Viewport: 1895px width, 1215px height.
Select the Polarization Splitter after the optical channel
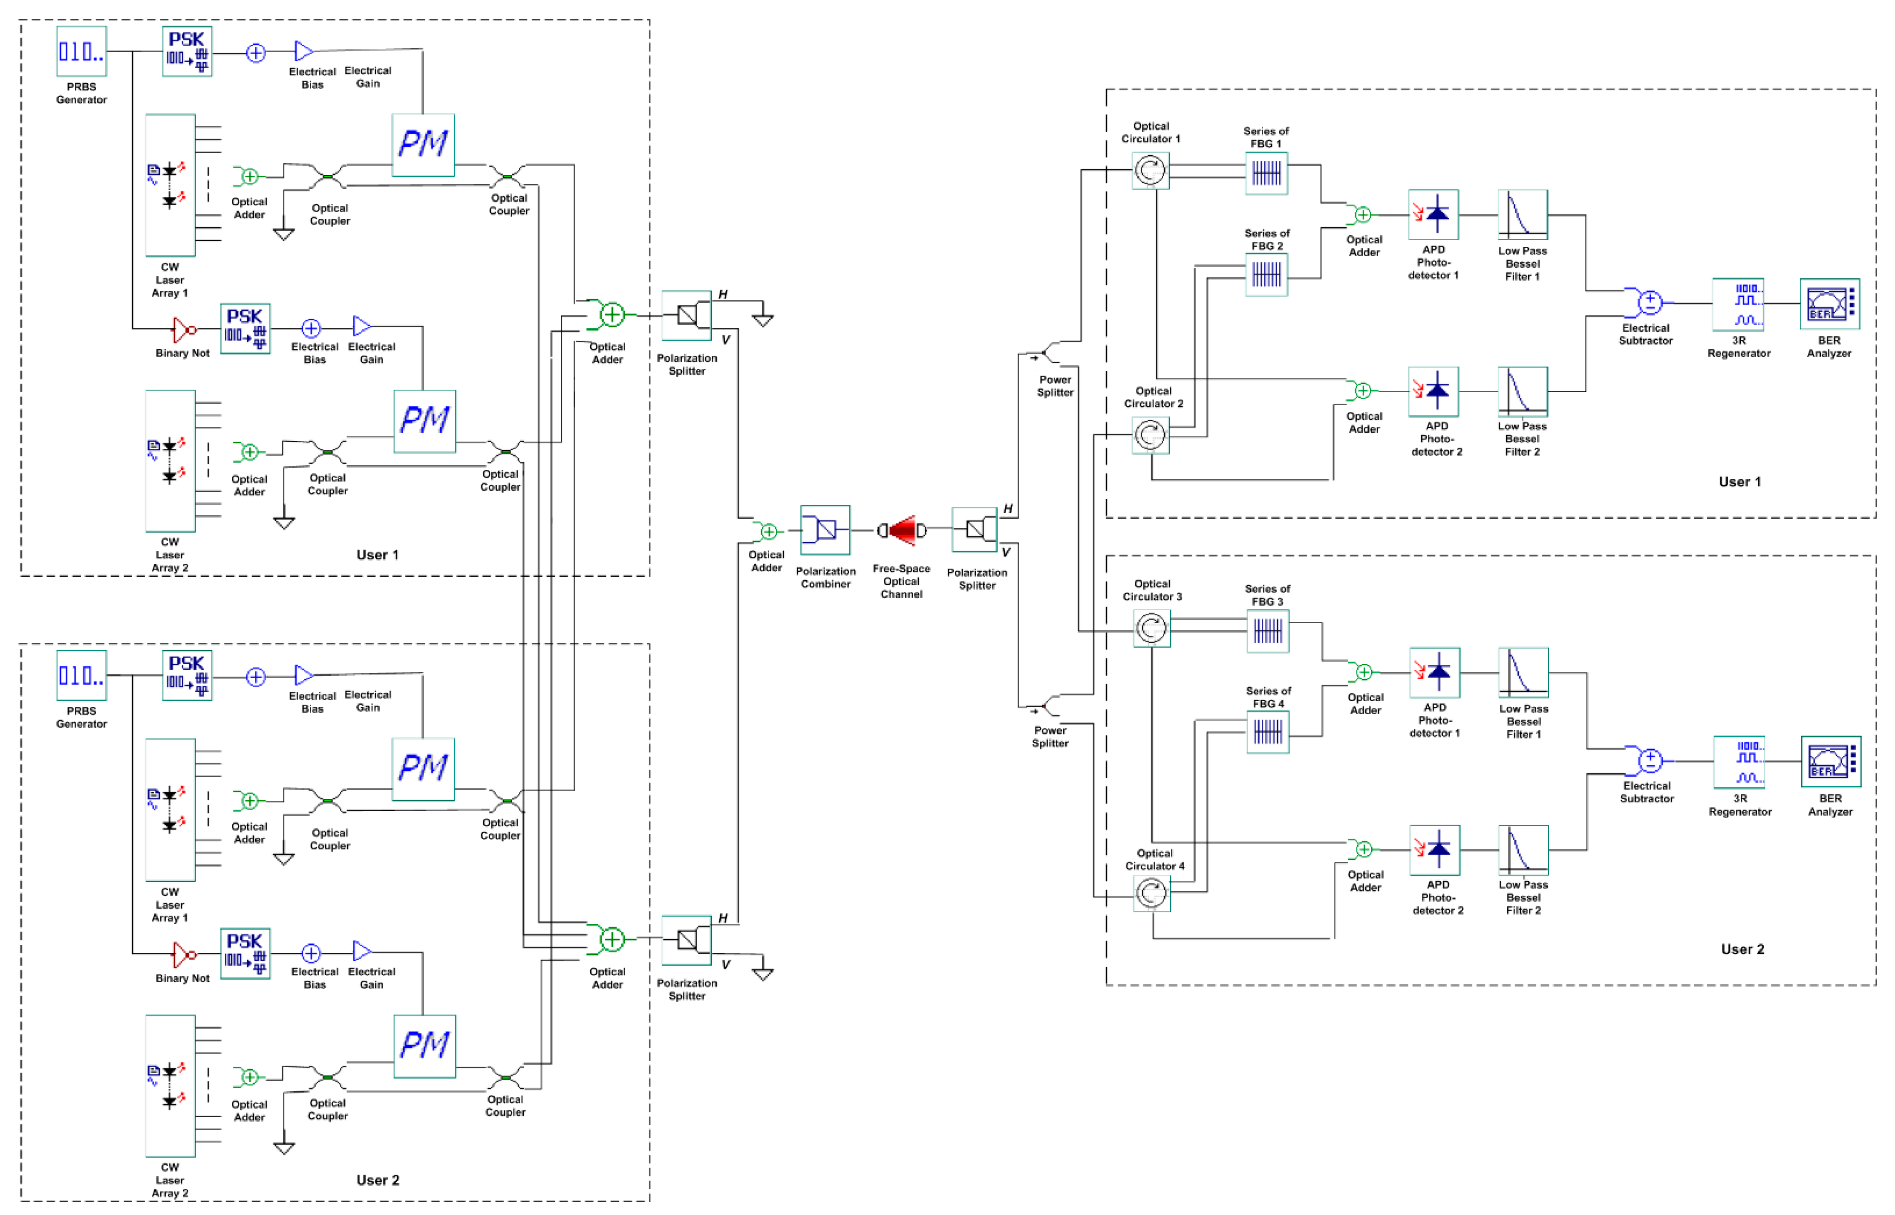click(x=975, y=529)
